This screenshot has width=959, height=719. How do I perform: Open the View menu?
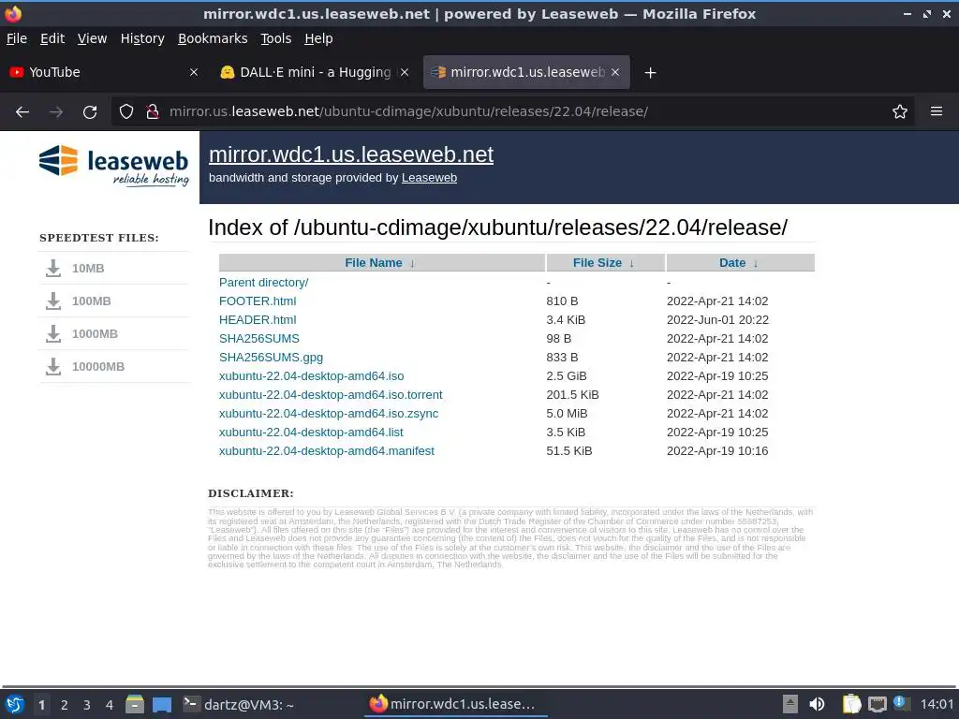[x=92, y=38]
